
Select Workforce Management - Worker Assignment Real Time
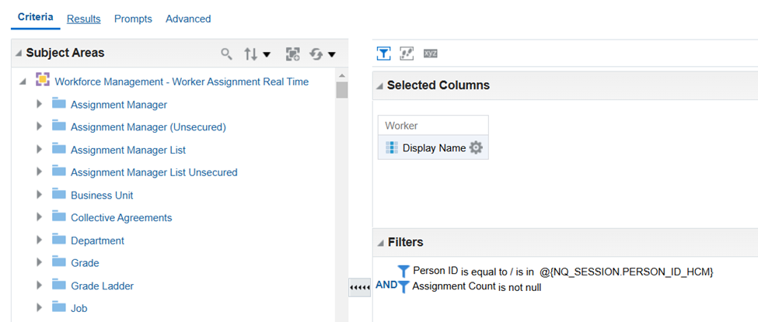pos(182,81)
